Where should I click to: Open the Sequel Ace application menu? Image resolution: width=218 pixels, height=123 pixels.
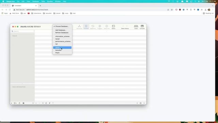(11, 1)
